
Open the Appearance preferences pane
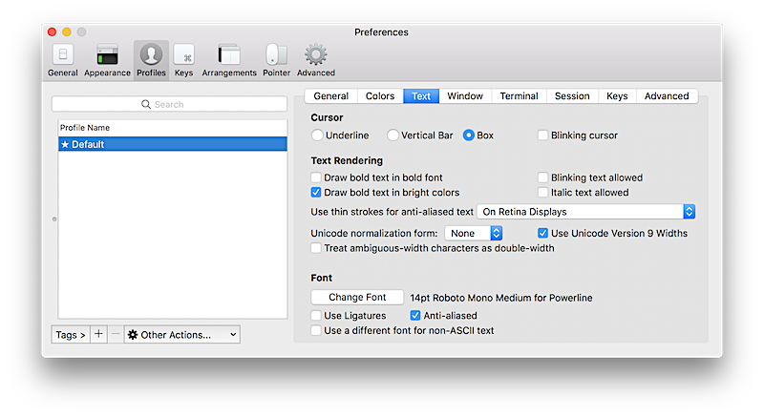point(107,59)
